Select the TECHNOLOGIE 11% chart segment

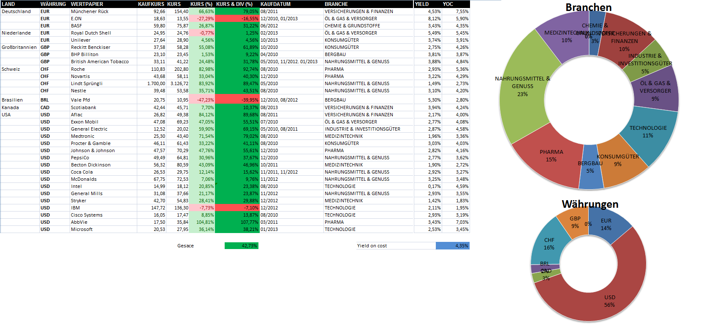pyautogui.click(x=648, y=131)
